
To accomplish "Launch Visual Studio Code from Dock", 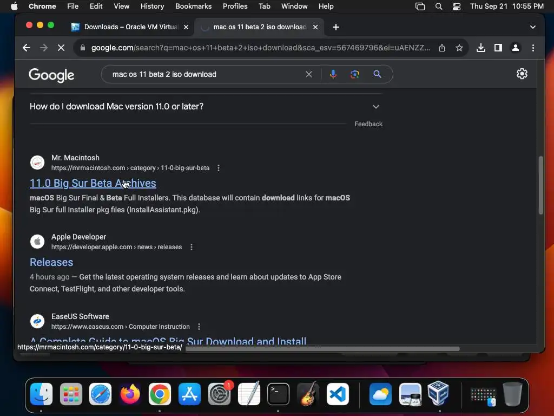I will coord(338,394).
